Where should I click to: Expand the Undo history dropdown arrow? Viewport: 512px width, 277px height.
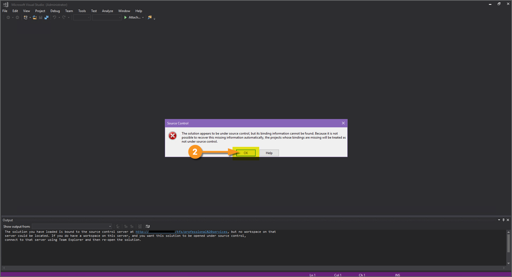coord(59,17)
